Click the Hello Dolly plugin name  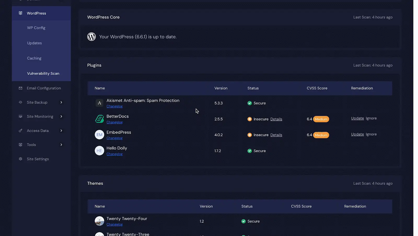117,148
